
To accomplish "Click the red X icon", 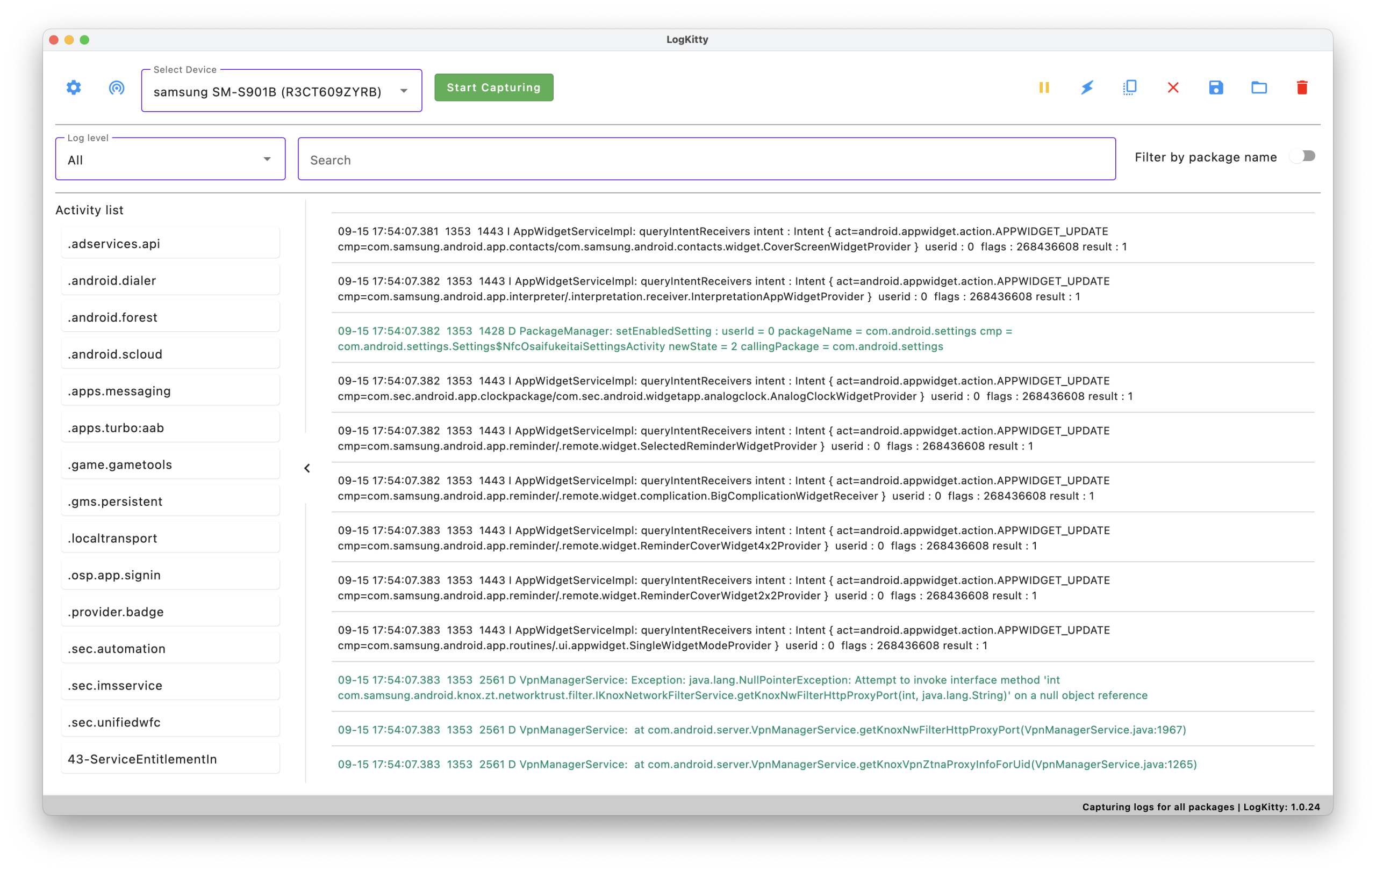I will tap(1173, 88).
